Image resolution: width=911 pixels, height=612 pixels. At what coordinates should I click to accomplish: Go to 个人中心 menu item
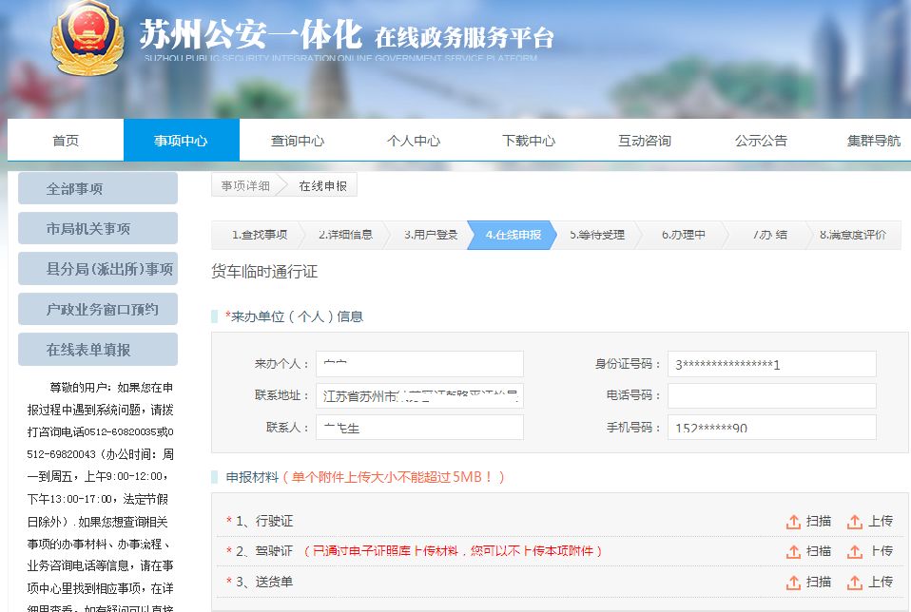click(x=414, y=141)
